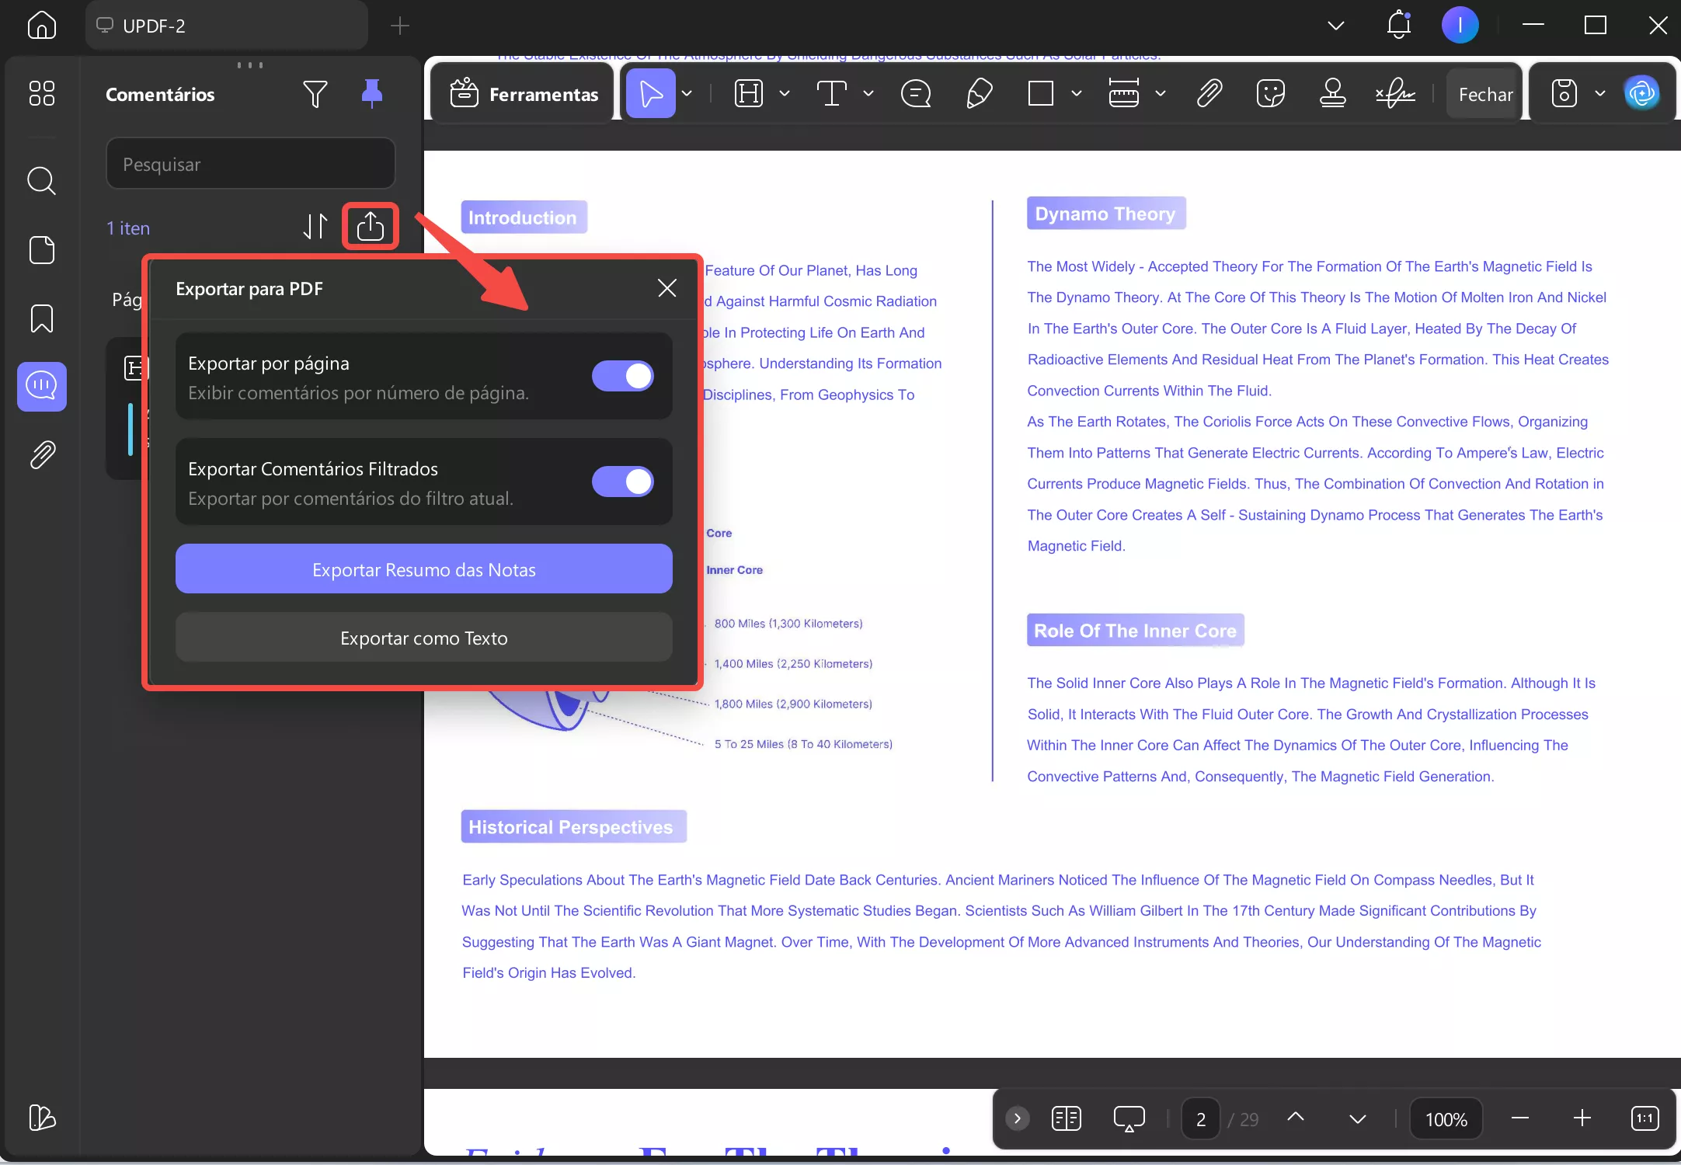Select the sticker tool
This screenshot has height=1165, width=1681.
1271,92
